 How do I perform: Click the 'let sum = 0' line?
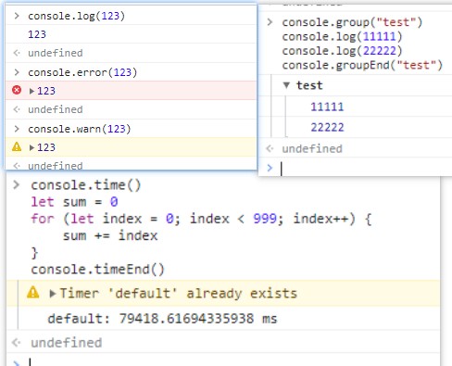tap(74, 202)
